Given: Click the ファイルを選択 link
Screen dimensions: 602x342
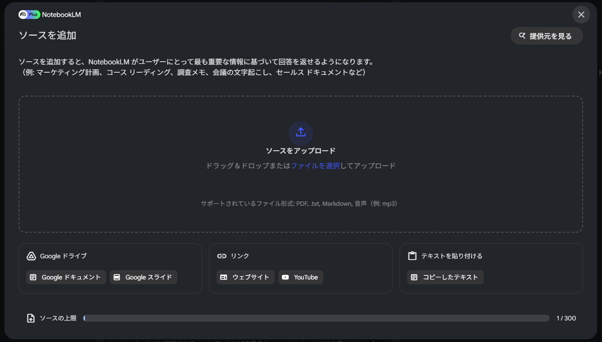Looking at the screenshot, I should [x=315, y=166].
